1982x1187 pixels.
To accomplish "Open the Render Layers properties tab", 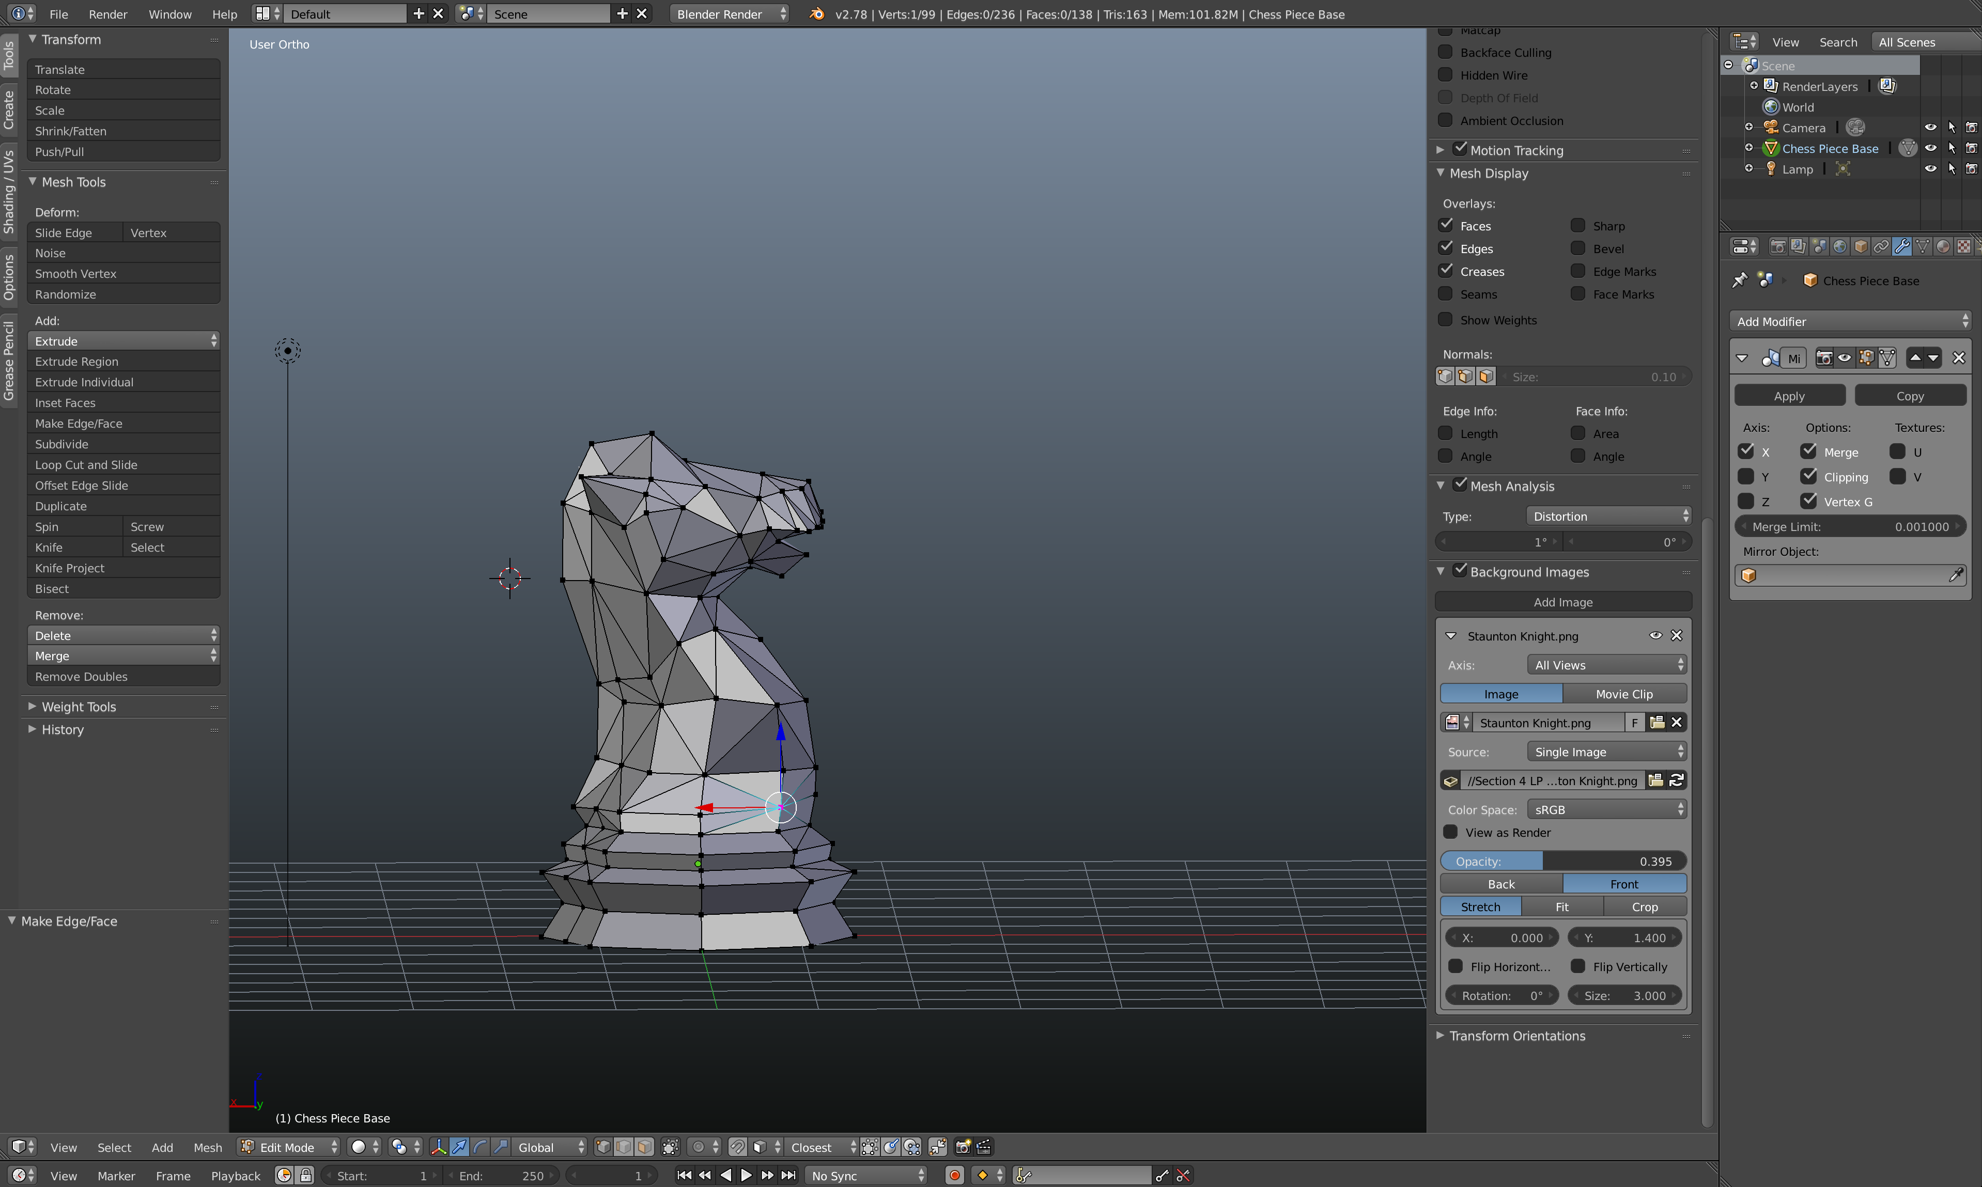I will pos(1798,246).
